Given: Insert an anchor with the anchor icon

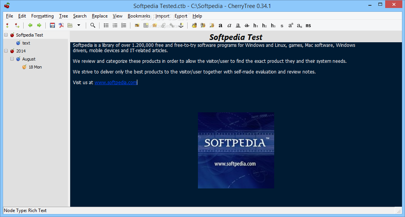Looking at the screenshot, I should (181, 25).
